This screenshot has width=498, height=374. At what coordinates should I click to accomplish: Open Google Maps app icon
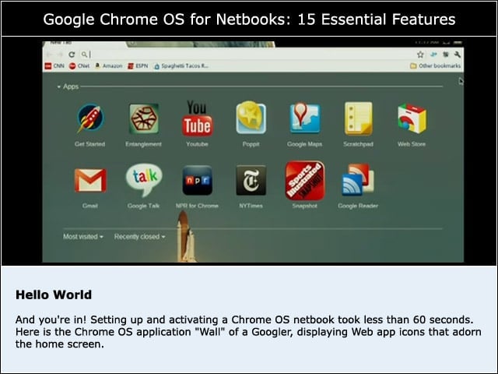(304, 118)
